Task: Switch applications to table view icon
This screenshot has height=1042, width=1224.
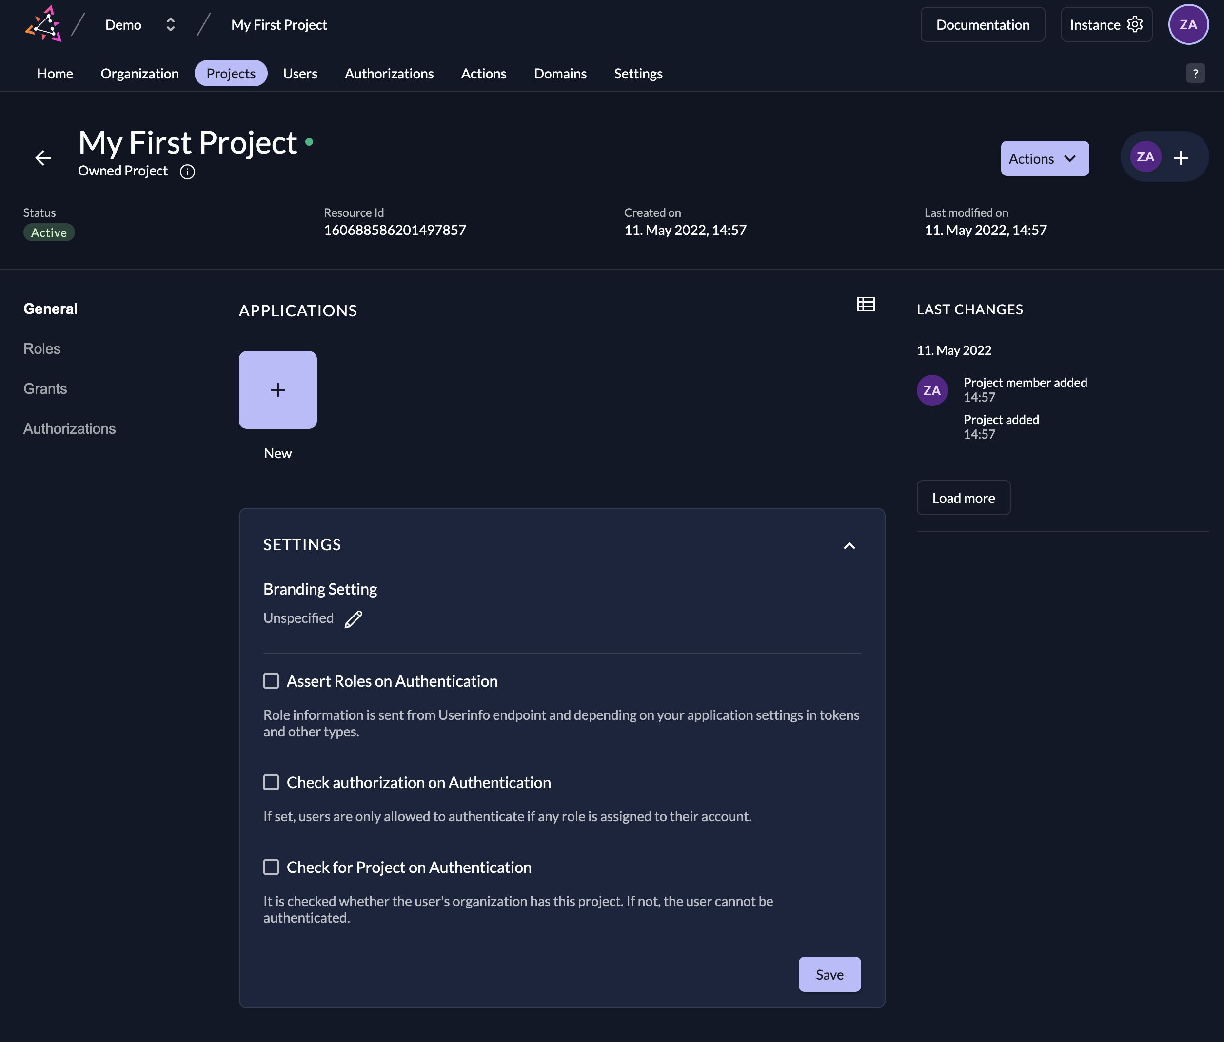Action: coord(866,304)
